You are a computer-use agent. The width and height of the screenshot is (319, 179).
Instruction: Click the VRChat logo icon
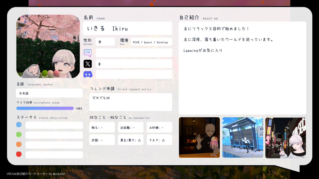pyautogui.click(x=88, y=53)
